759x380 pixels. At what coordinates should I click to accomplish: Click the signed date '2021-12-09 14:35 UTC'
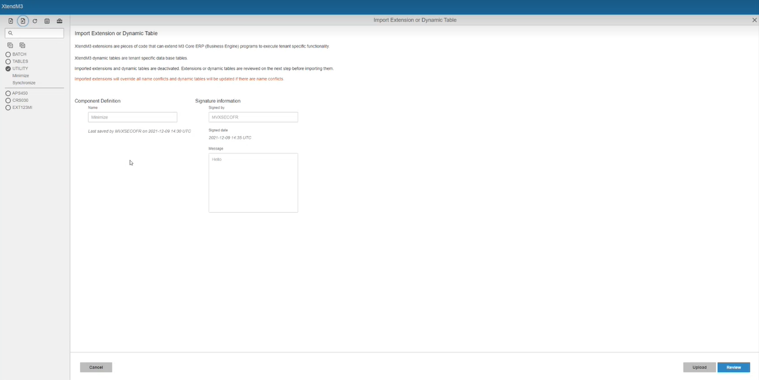point(230,137)
